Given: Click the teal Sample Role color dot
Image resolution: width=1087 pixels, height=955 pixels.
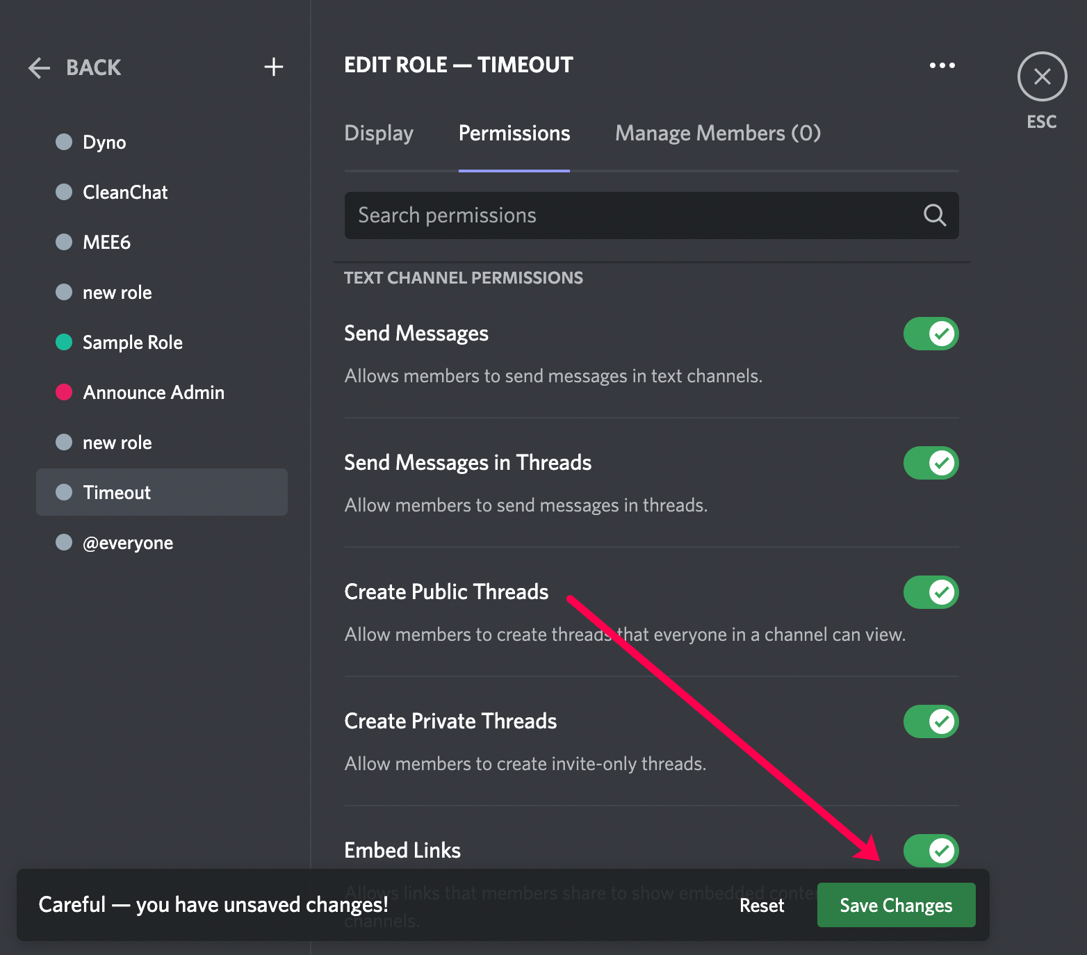Looking at the screenshot, I should 64,342.
